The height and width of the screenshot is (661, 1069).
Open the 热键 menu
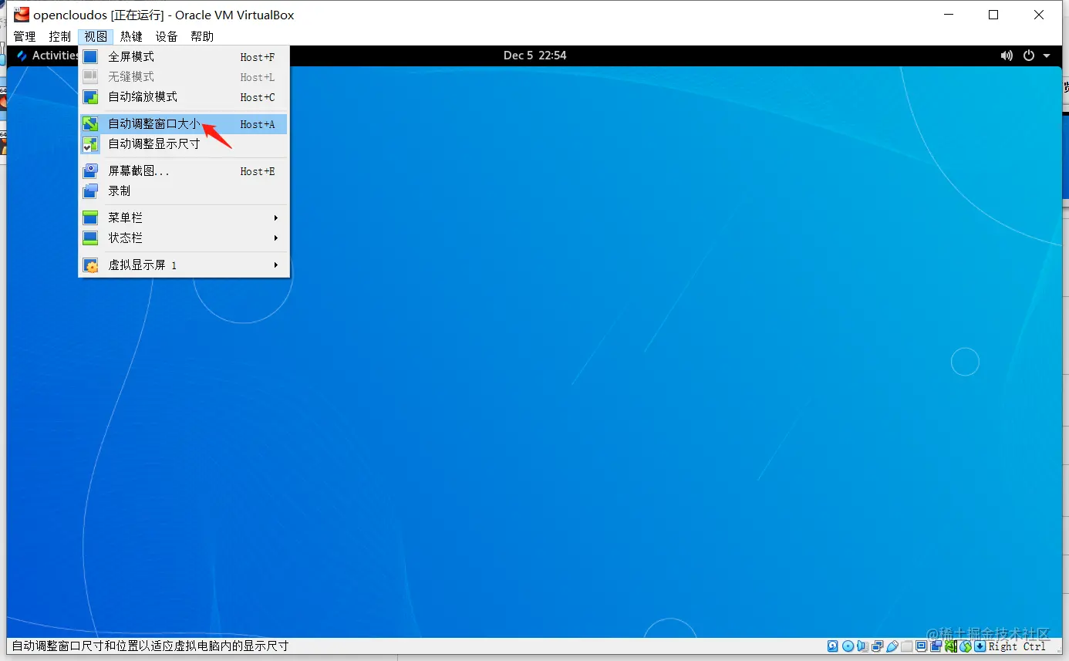click(131, 36)
